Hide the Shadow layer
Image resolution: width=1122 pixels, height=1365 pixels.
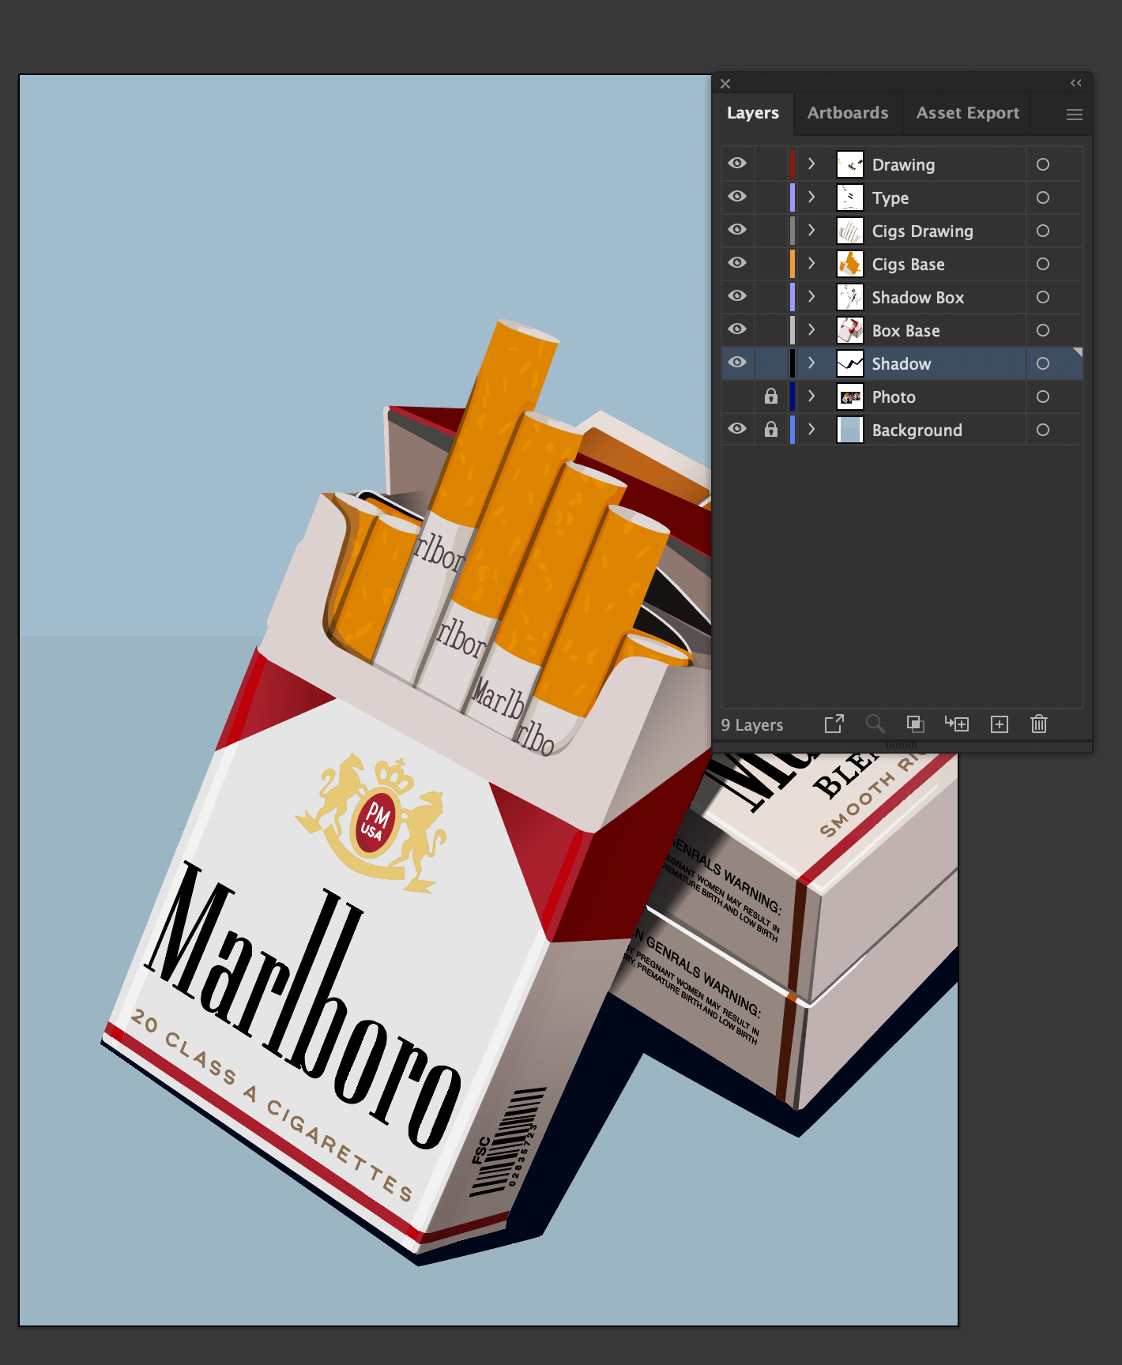coord(737,363)
